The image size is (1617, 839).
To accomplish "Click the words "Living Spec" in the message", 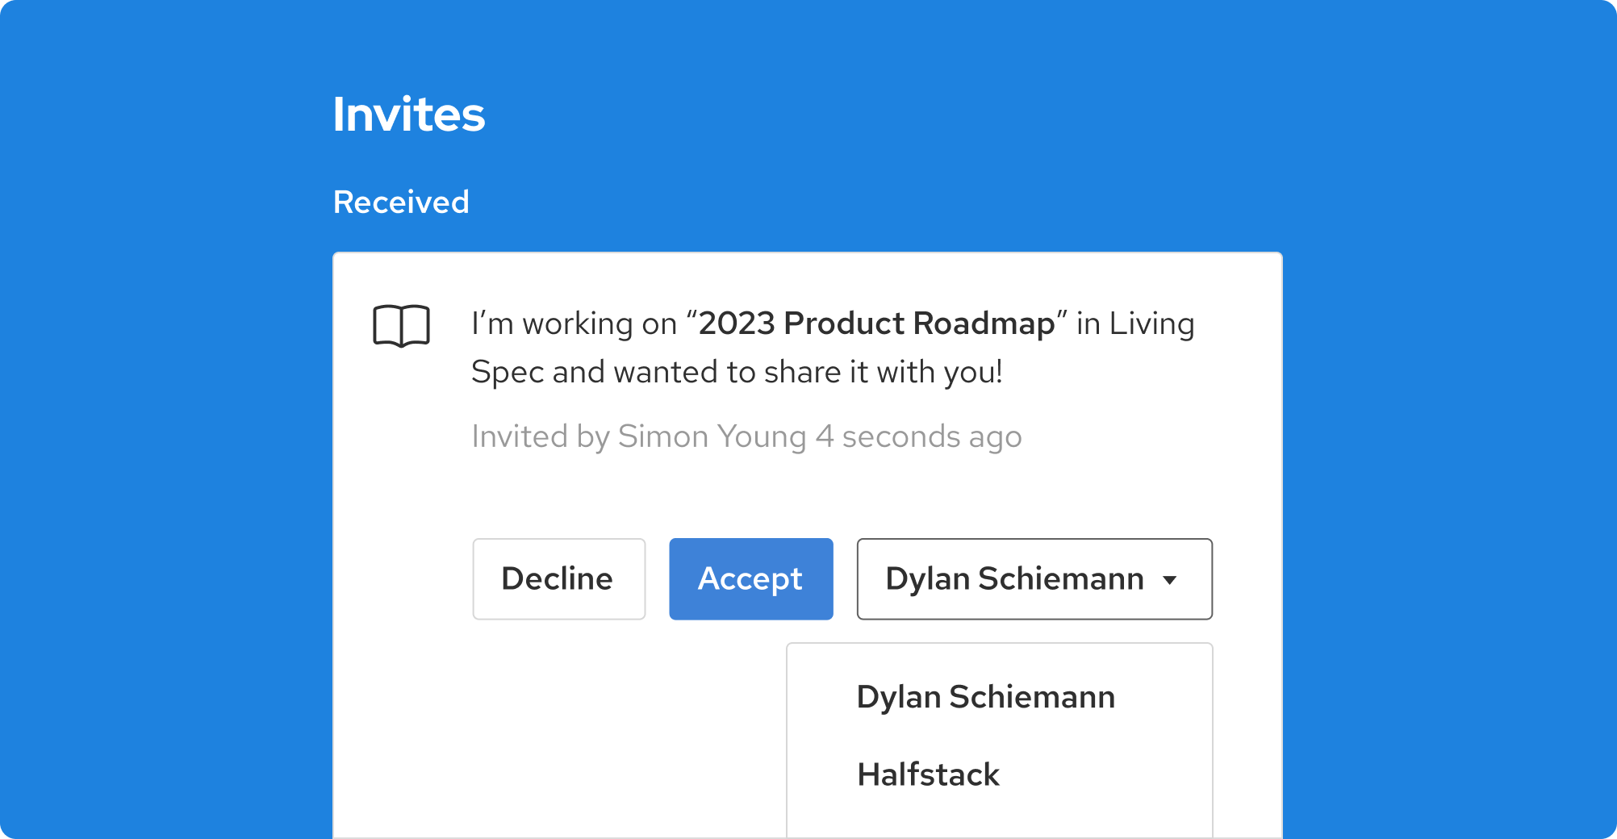I will tap(1151, 323).
